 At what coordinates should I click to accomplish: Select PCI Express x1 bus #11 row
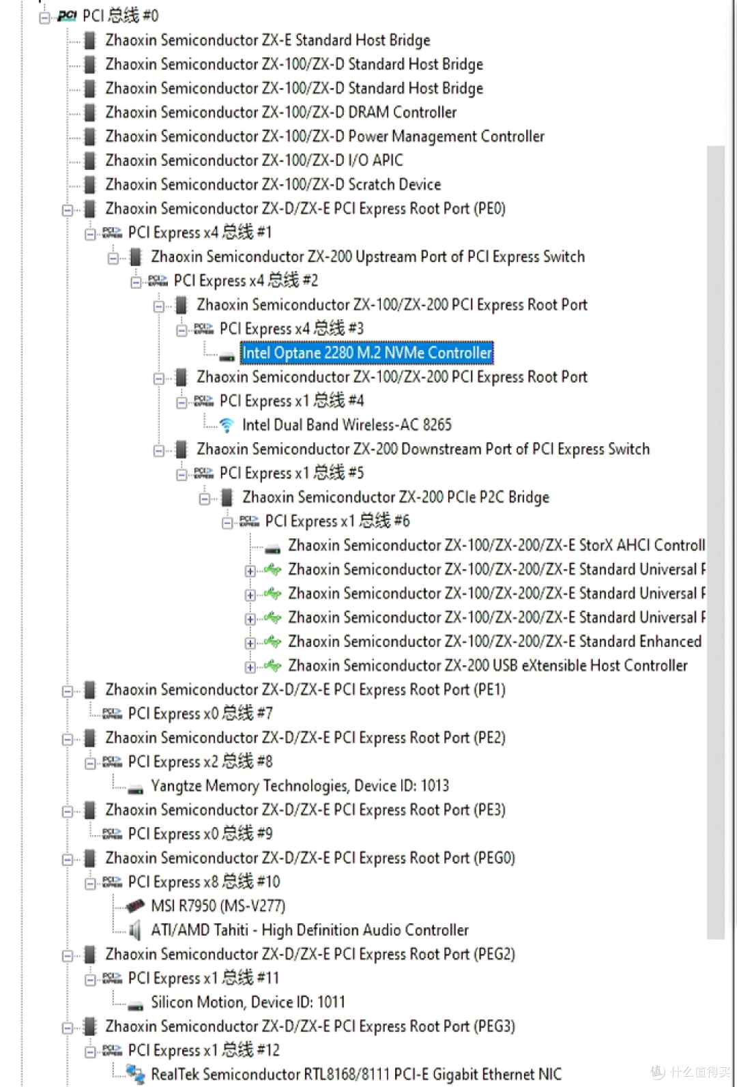[x=204, y=979]
